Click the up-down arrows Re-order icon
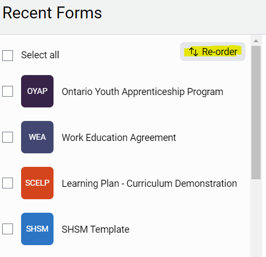266x257 pixels. pos(194,52)
